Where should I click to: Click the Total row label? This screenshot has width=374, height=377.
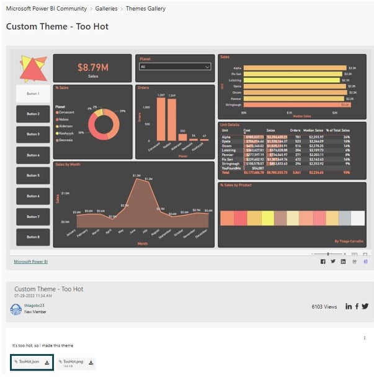(x=225, y=173)
